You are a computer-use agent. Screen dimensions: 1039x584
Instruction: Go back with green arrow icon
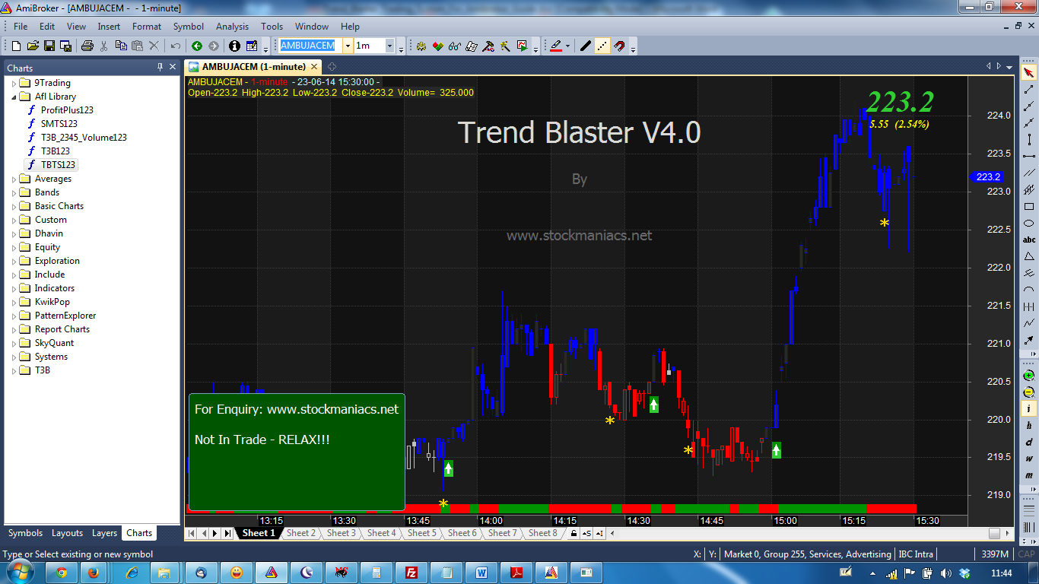(197, 46)
